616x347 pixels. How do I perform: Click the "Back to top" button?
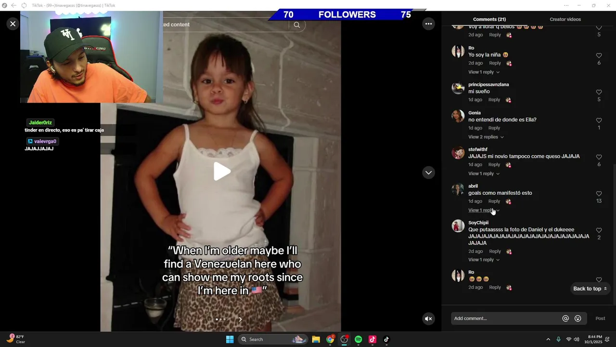click(x=590, y=289)
